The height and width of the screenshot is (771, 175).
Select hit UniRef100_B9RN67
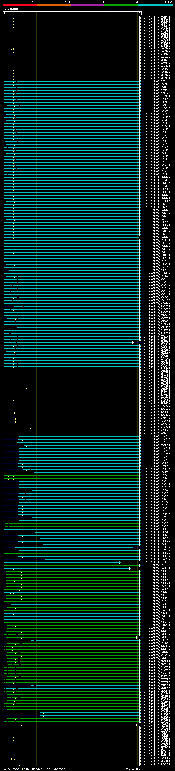(157, 412)
